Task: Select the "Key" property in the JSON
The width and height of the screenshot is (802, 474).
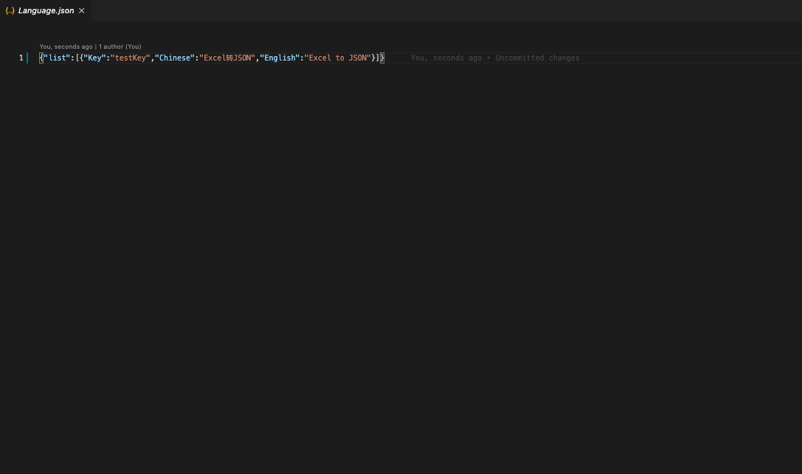Action: (x=94, y=58)
